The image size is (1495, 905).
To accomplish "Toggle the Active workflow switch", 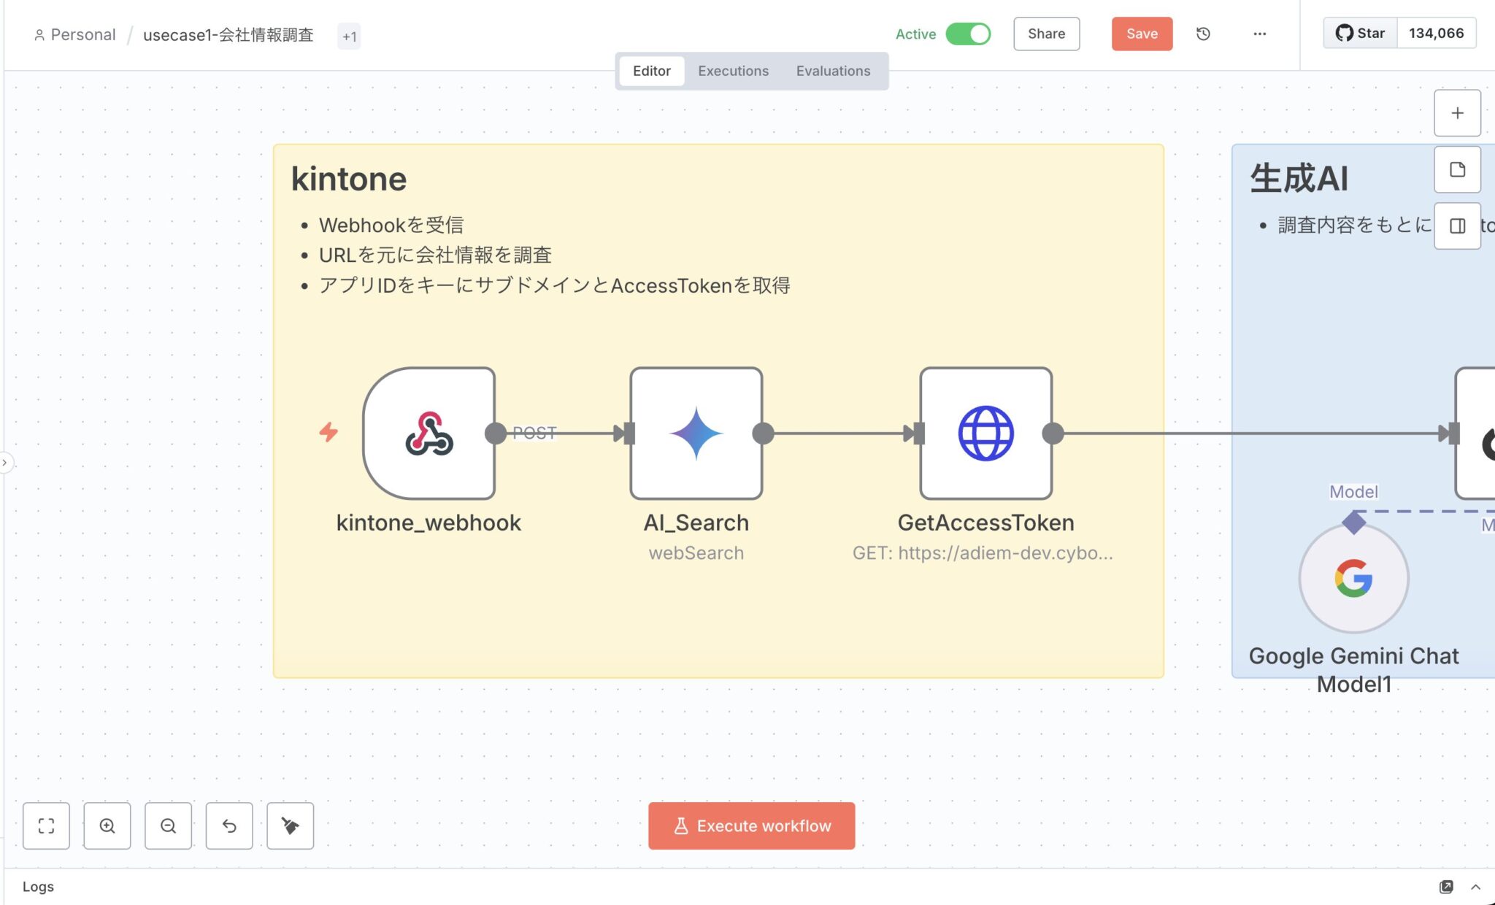I will point(968,34).
